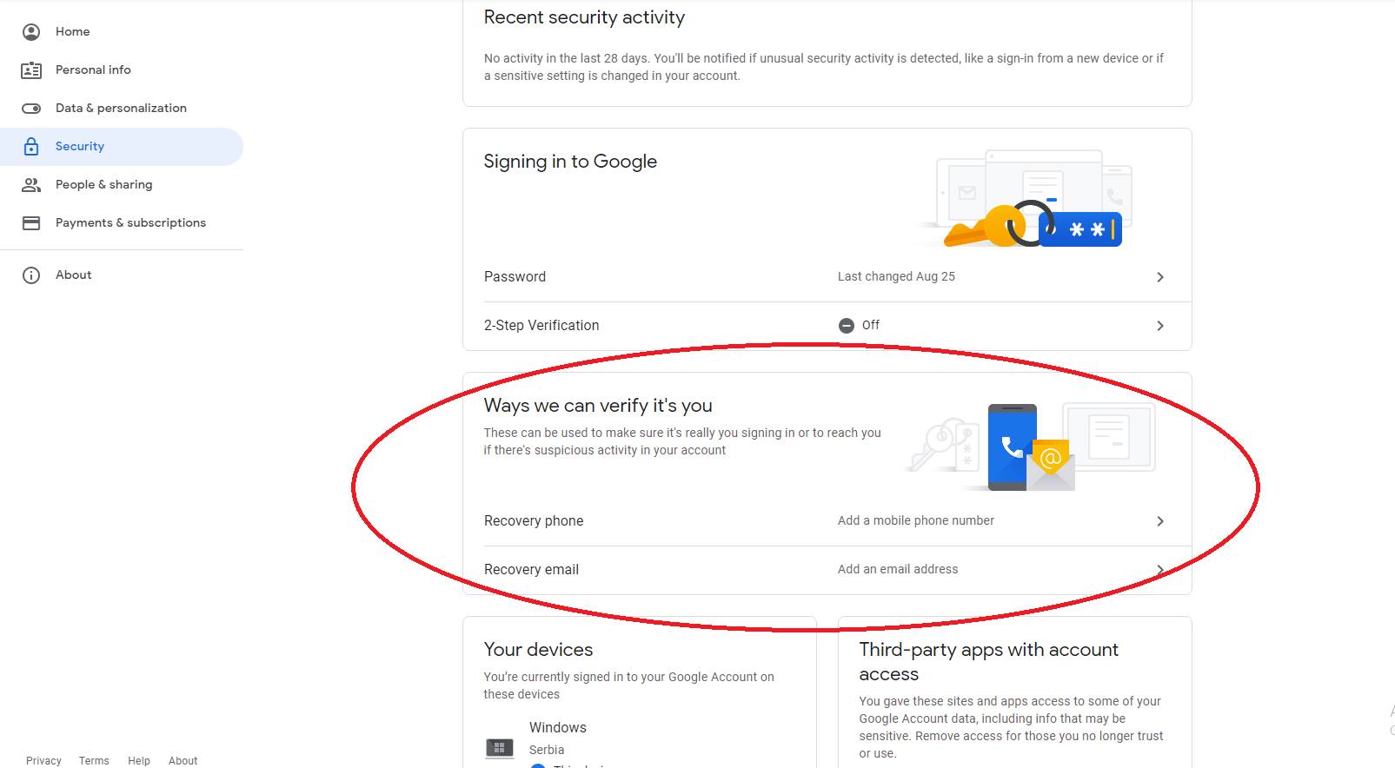Navigate to Payments & subscriptions section
Viewport: 1395px width, 768px height.
pos(130,222)
